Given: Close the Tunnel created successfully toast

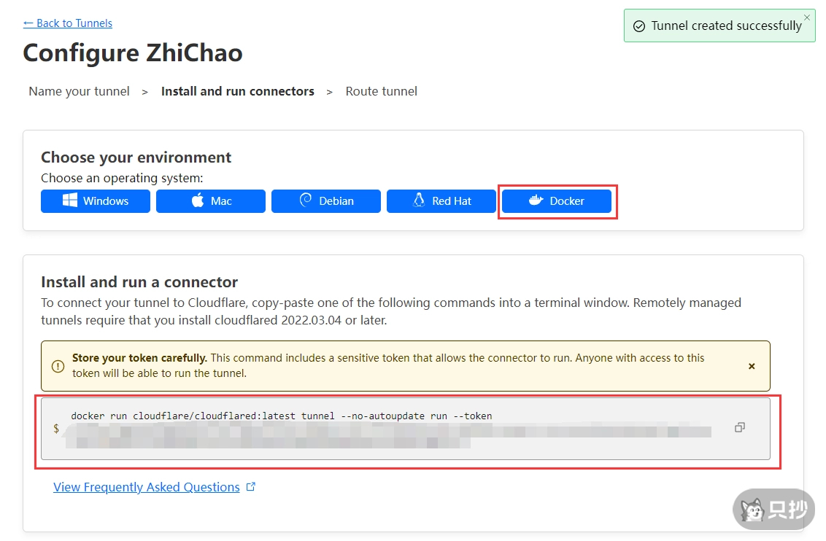Looking at the screenshot, I should 806,17.
